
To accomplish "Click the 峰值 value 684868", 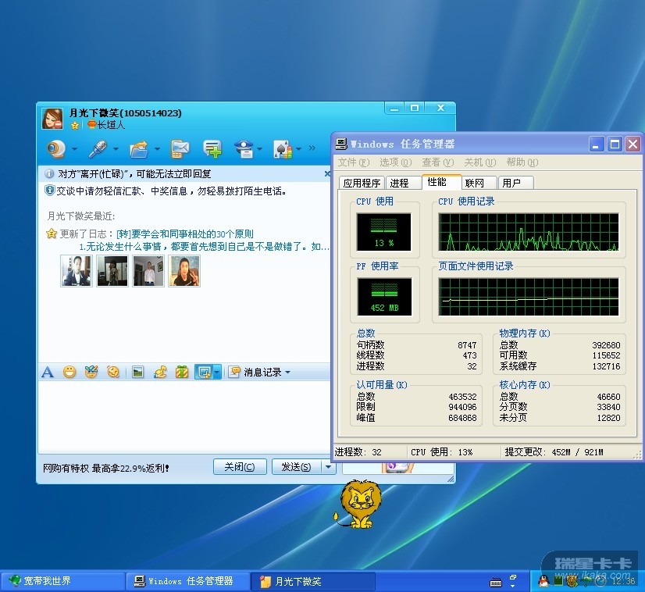I will coord(462,418).
